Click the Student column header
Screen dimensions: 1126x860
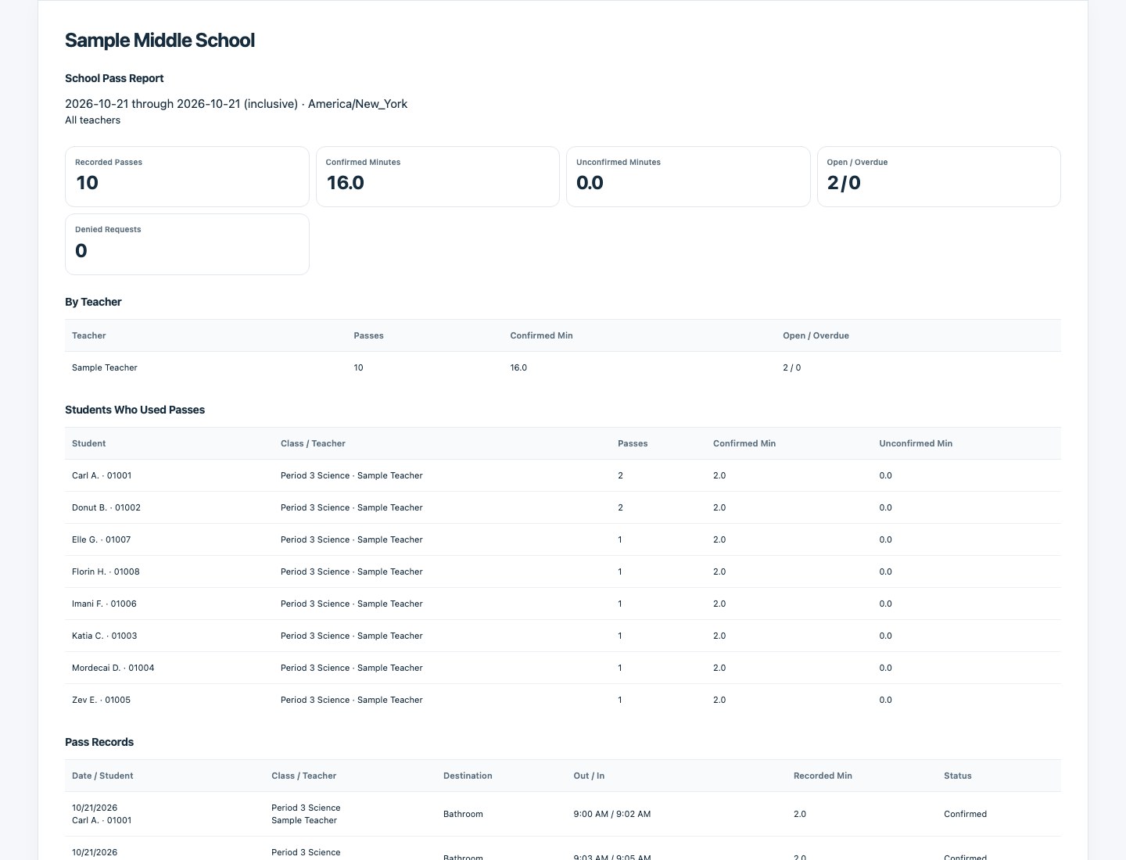coord(88,443)
